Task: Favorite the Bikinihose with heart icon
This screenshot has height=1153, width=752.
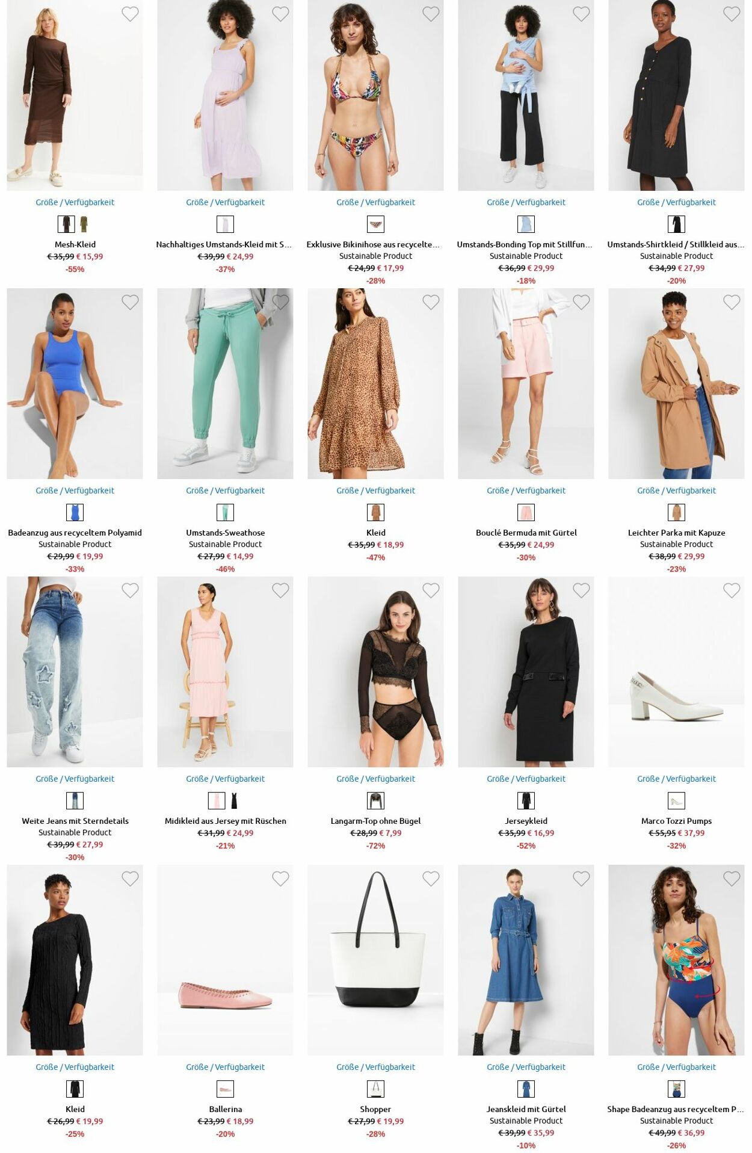Action: click(x=431, y=14)
